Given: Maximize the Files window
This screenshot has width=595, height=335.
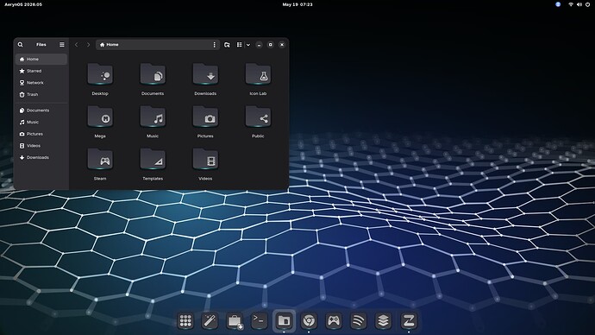Looking at the screenshot, I should tap(271, 45).
